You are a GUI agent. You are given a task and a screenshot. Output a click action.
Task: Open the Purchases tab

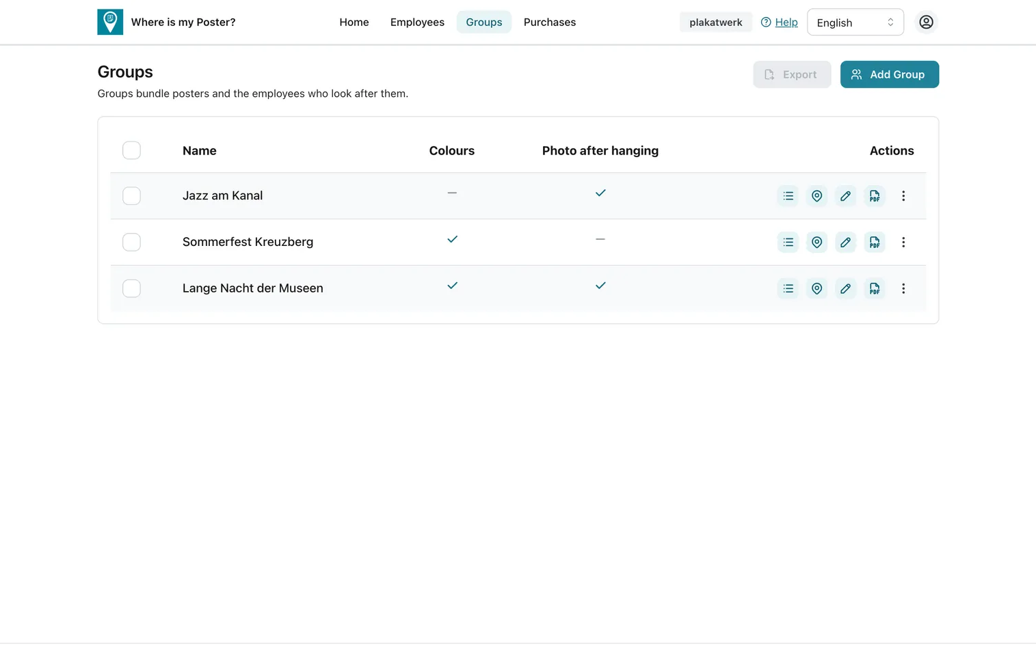550,22
